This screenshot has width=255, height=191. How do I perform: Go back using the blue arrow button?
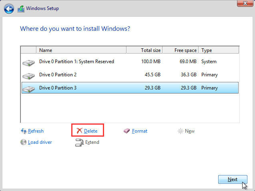click(x=9, y=9)
